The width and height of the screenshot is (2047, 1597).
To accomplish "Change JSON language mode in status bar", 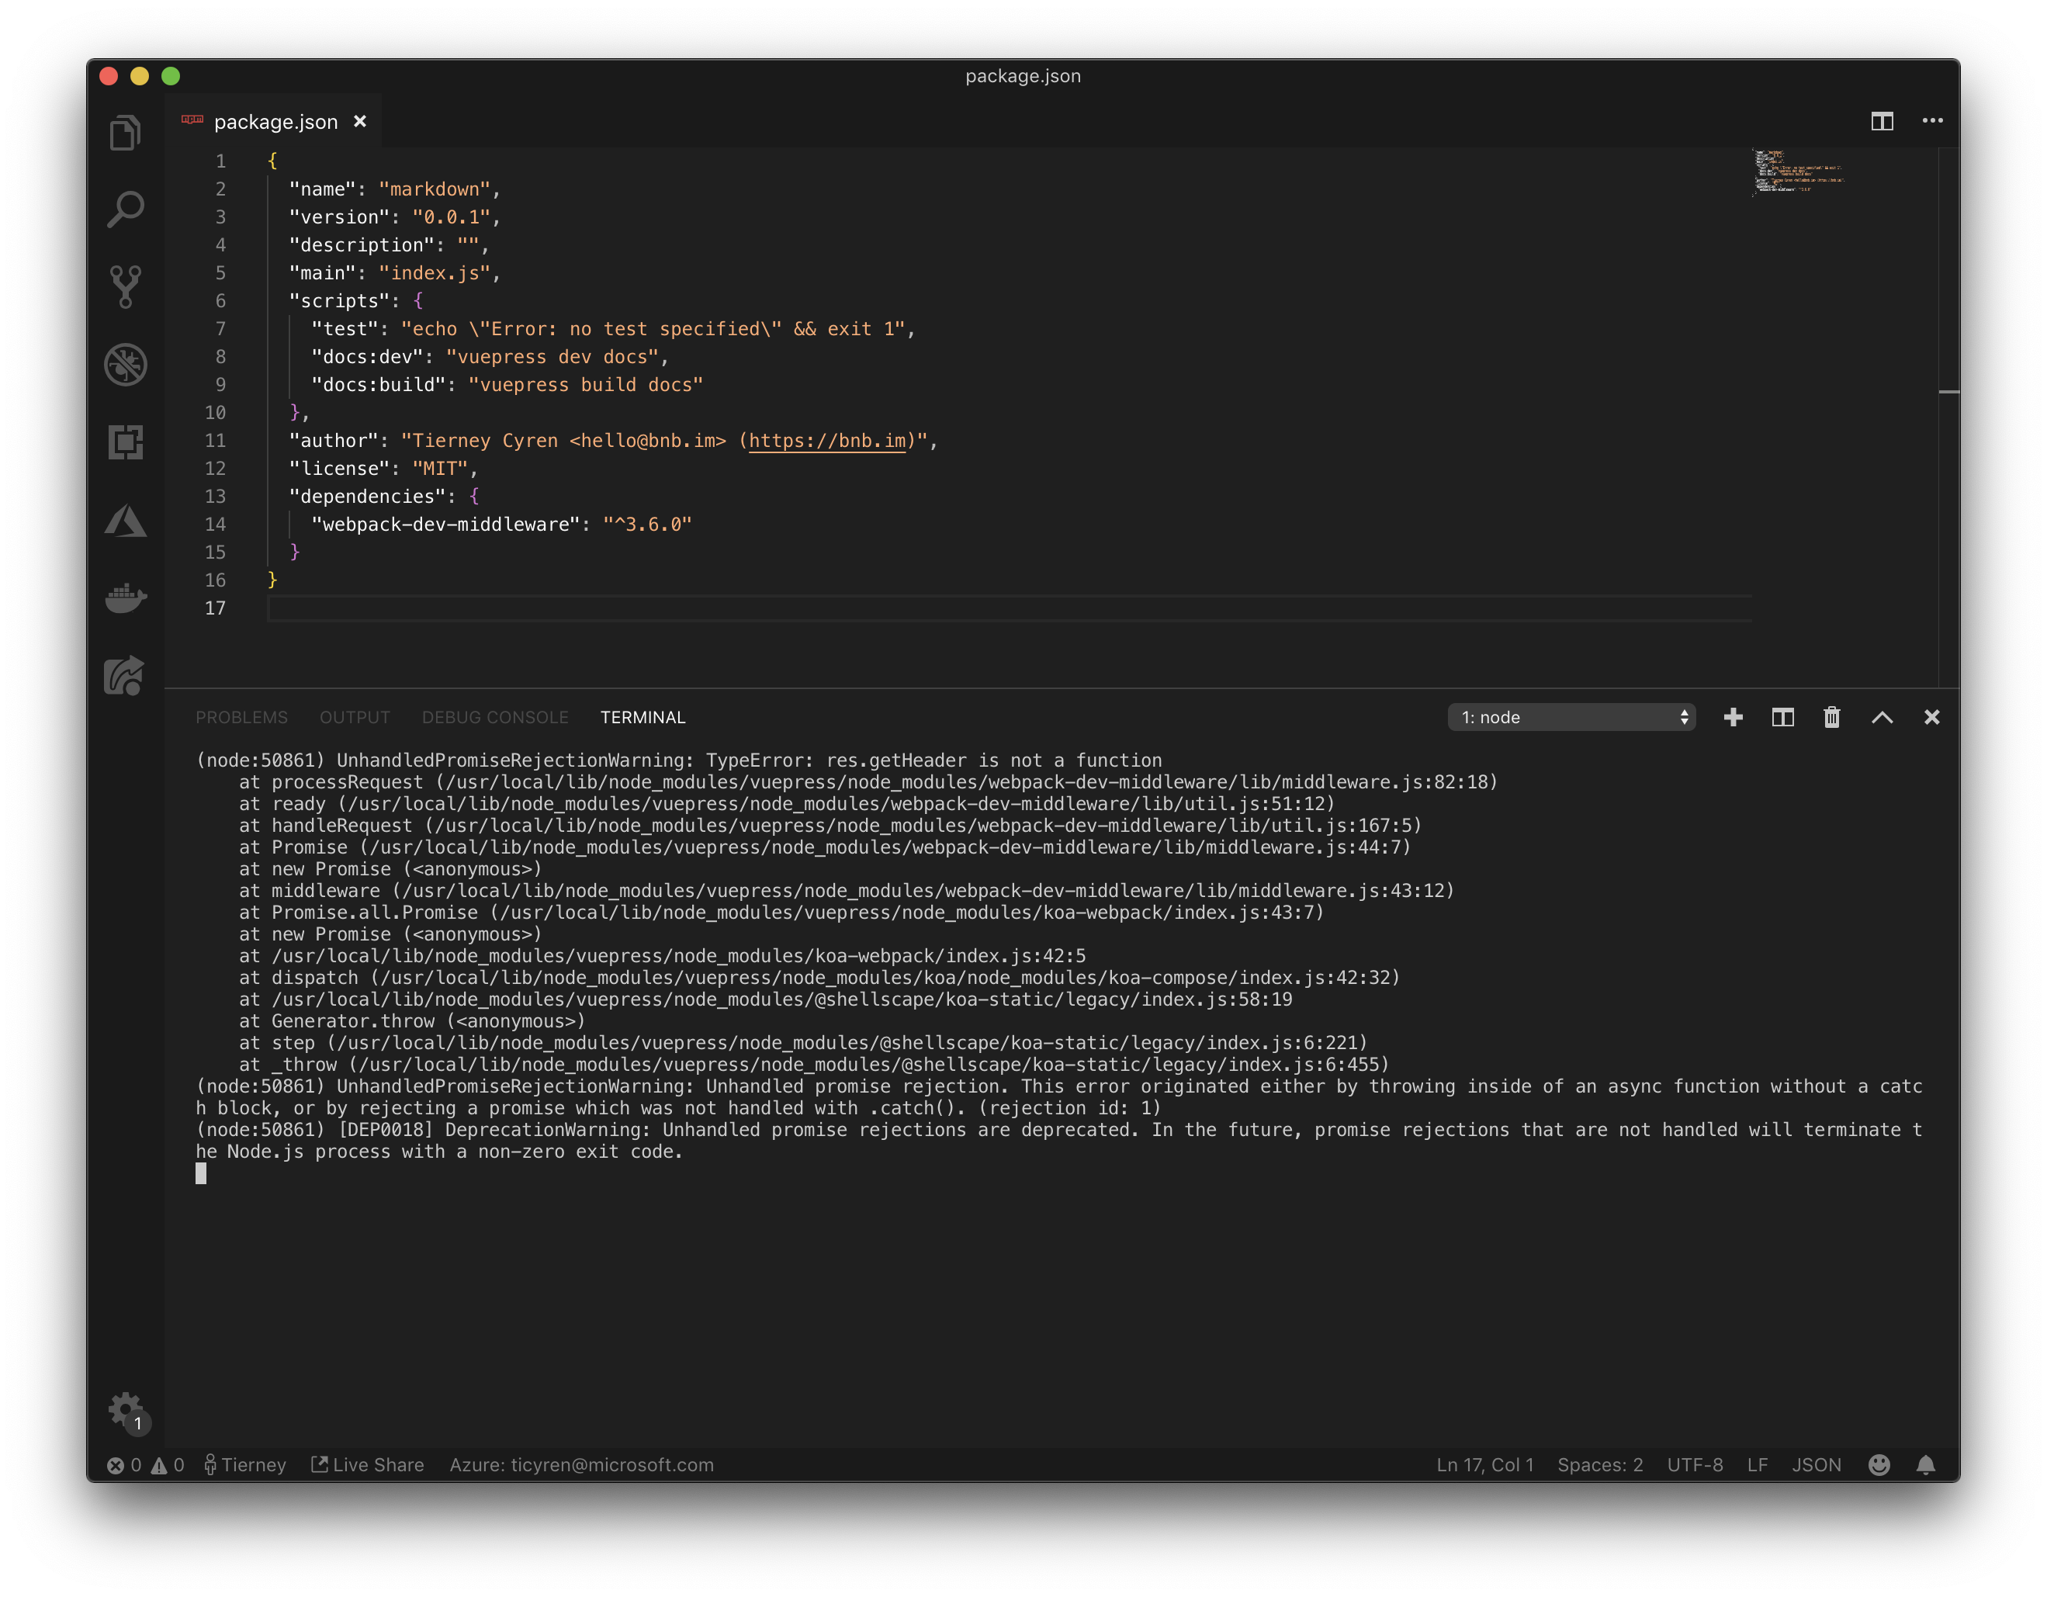I will 1816,1465.
